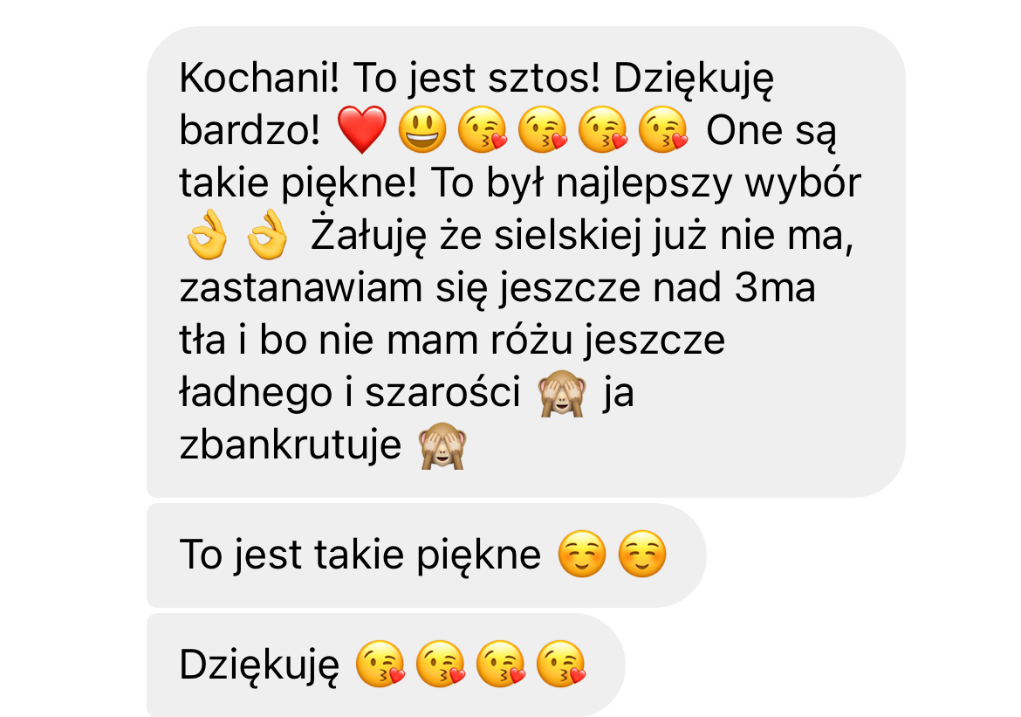Select the 'To jest takie piękne' message bubble

click(427, 555)
